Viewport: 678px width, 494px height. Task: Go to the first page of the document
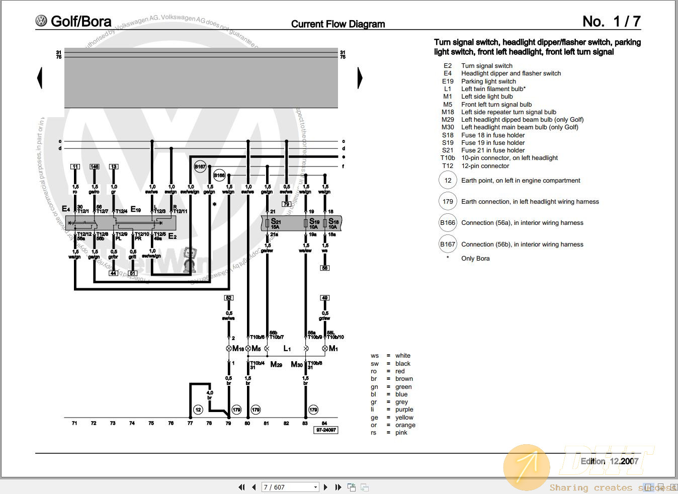click(x=241, y=487)
